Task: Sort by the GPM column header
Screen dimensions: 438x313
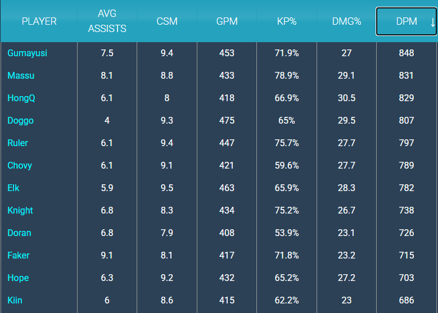Action: pos(227,21)
